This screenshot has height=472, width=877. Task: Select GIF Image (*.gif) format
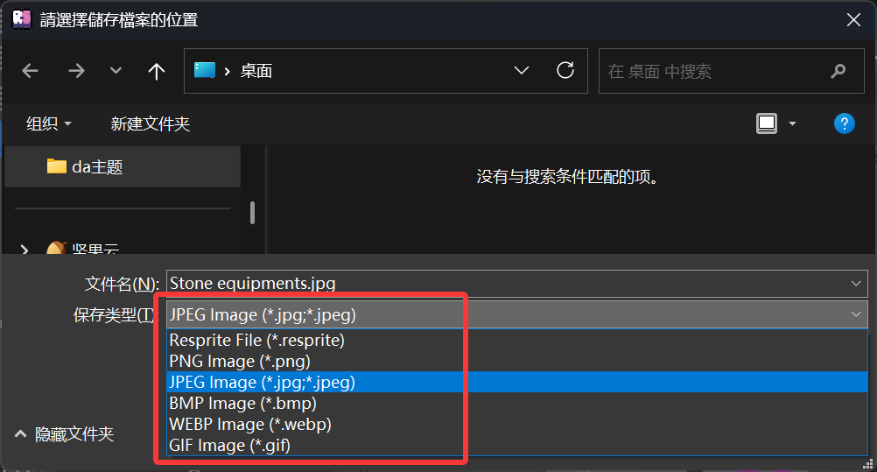229,445
